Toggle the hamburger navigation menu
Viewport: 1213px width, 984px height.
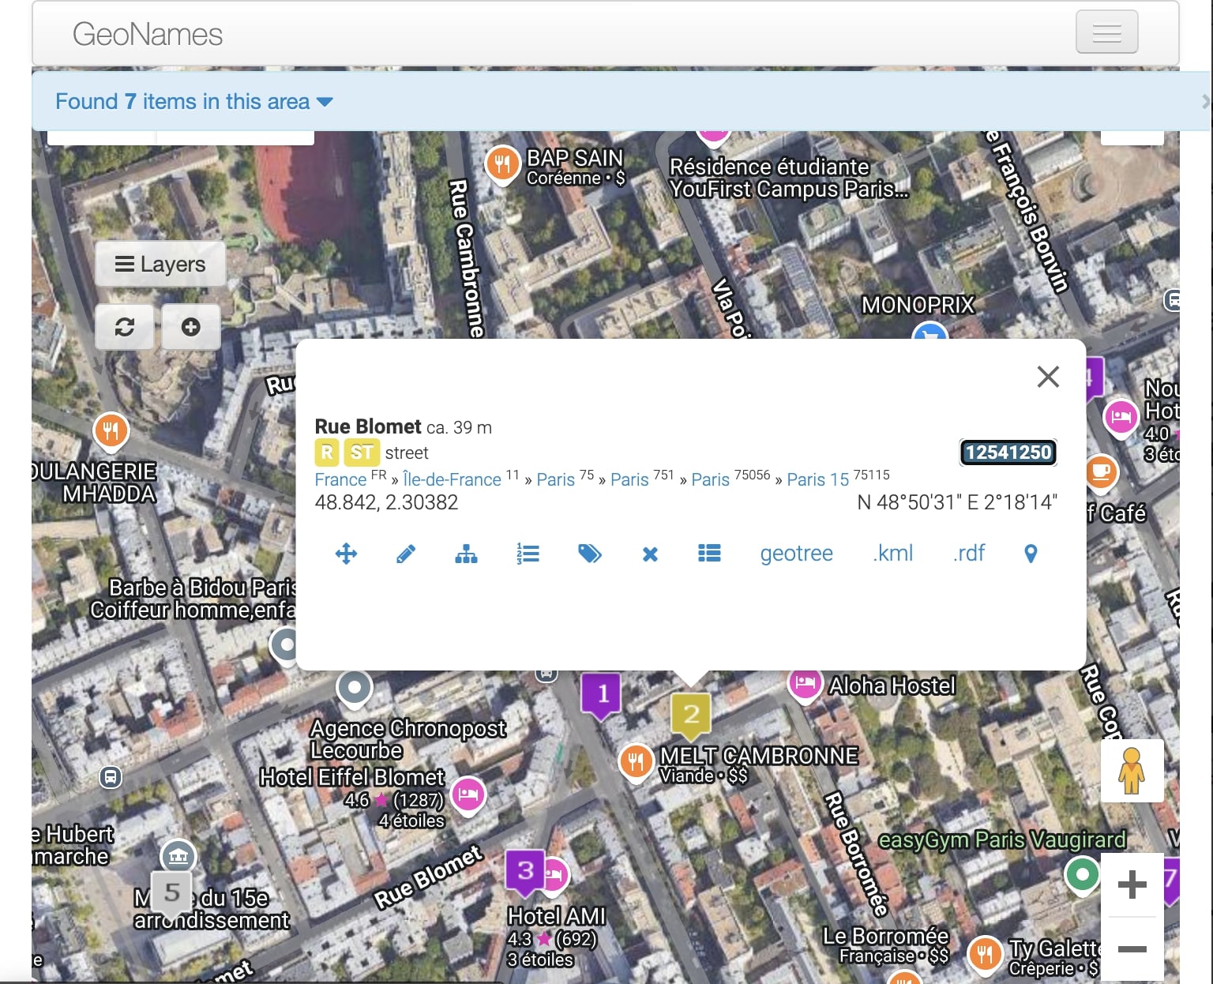tap(1106, 32)
